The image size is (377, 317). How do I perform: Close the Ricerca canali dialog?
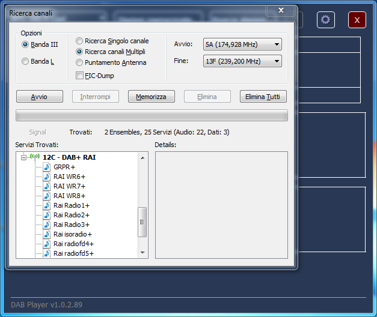click(x=281, y=10)
